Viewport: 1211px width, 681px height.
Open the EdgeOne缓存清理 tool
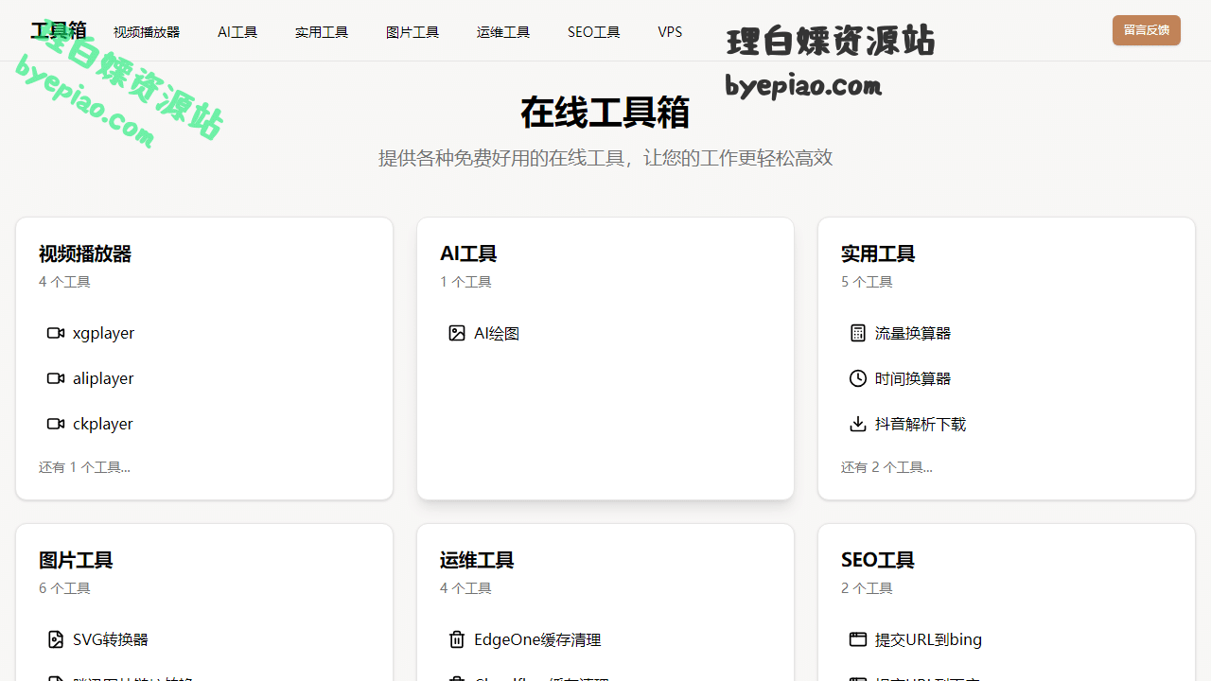[537, 639]
